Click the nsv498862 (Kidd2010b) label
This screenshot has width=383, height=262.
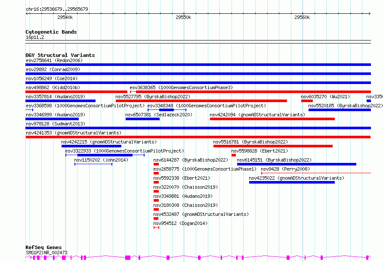coord(53,87)
